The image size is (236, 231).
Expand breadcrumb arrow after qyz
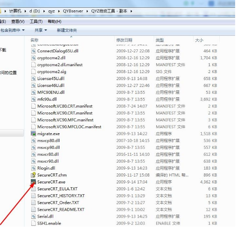(x=59, y=11)
